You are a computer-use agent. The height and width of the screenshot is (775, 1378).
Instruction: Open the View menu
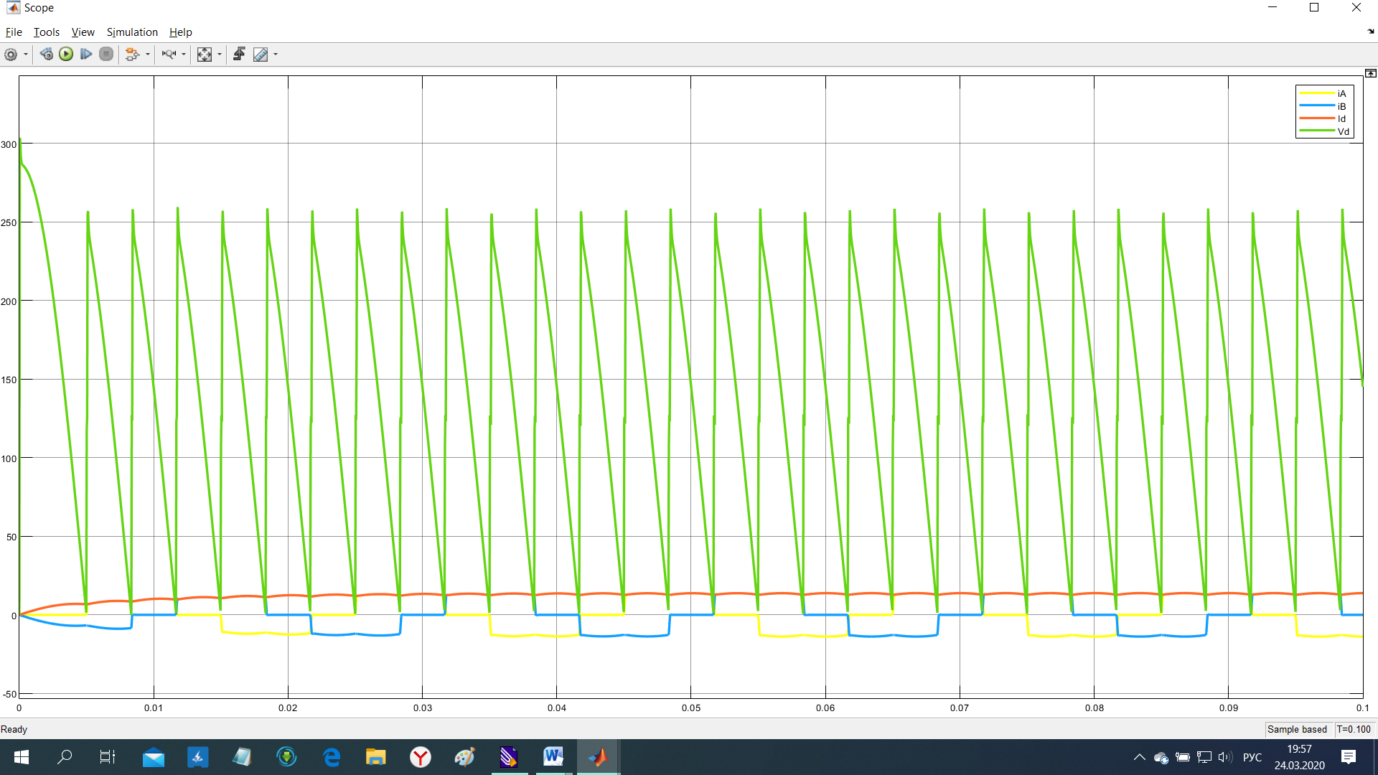pyautogui.click(x=83, y=32)
